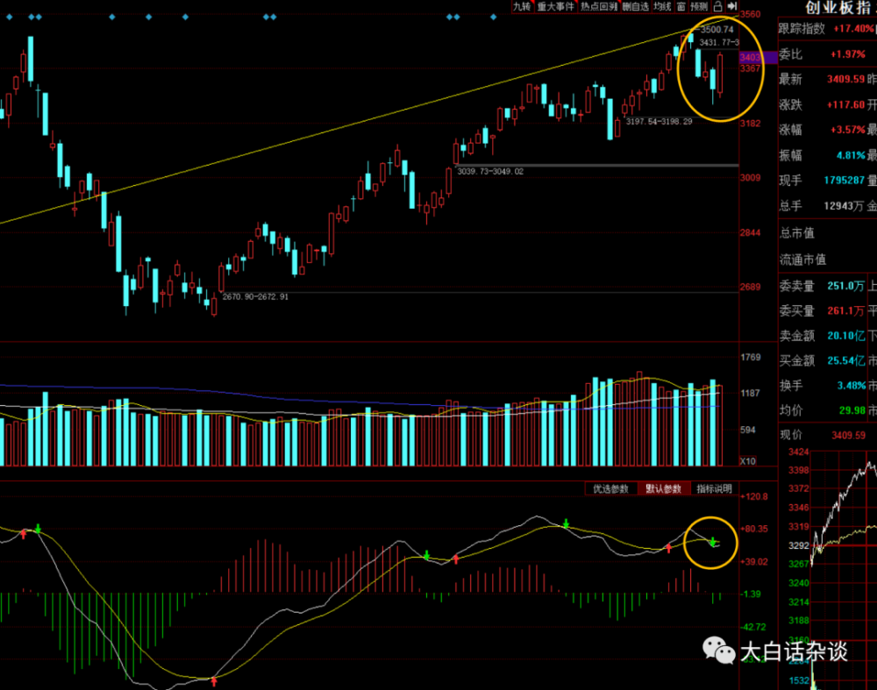Click the 3500.74 high price label
The image size is (877, 690).
[x=717, y=29]
